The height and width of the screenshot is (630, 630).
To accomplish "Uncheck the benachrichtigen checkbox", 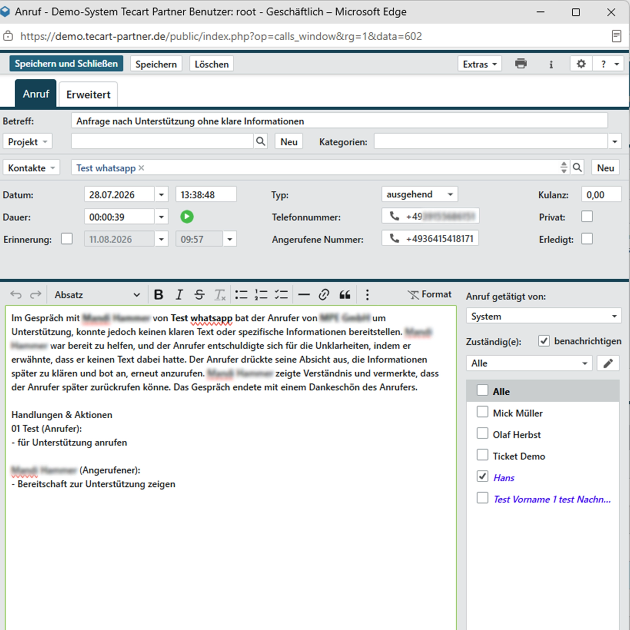I will tap(544, 341).
